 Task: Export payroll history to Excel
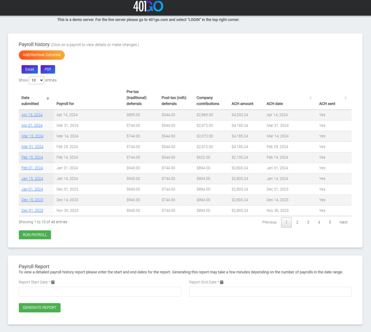(30, 70)
